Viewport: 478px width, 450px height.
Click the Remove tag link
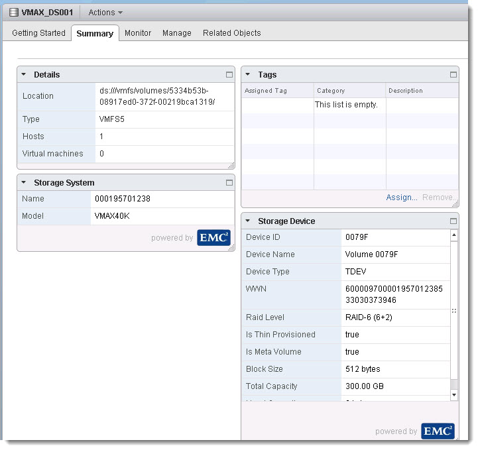coord(438,197)
